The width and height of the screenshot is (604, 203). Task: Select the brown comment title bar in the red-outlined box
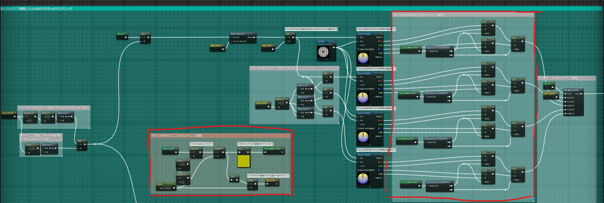(x=221, y=136)
